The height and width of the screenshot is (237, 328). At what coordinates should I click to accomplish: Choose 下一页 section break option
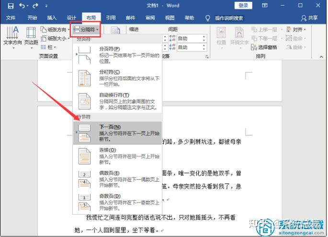pyautogui.click(x=117, y=133)
